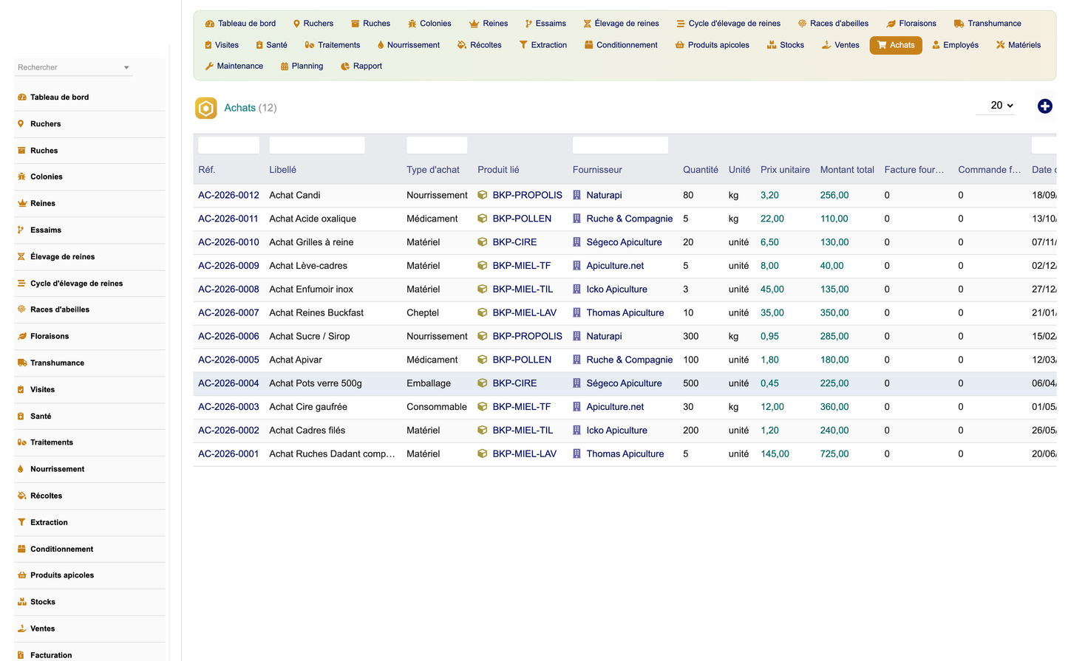Screen dimensions: 1068x661
Task: Click the sidebar Tableau de bord gauge icon
Action: pyautogui.click(x=21, y=97)
